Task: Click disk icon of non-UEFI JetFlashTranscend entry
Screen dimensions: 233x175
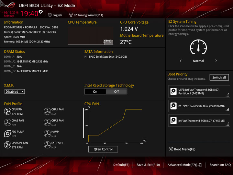Action: [x=173, y=121]
